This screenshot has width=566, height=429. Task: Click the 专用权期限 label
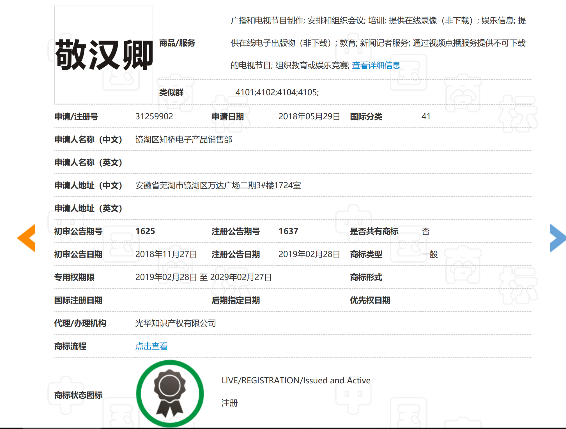[x=74, y=277]
